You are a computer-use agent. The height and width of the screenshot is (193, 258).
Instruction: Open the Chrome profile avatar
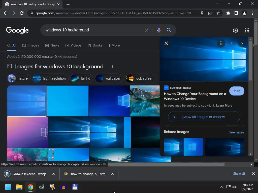pos(244,13)
